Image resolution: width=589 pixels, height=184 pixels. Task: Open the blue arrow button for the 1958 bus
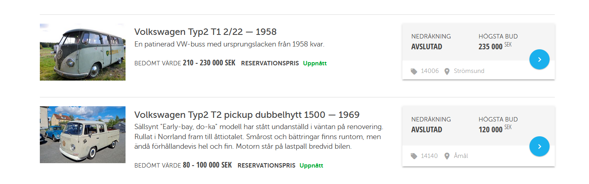point(539,59)
